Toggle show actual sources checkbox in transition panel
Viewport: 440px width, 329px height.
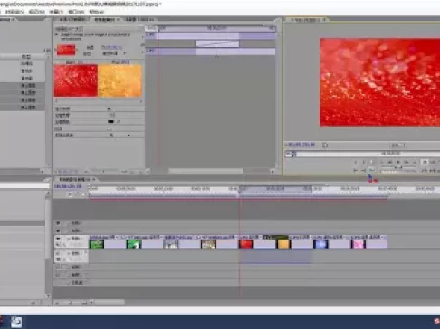tap(109, 108)
